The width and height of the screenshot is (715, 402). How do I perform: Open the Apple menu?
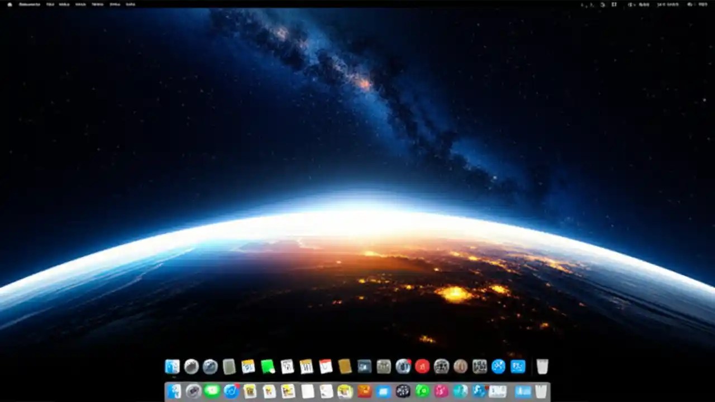pyautogui.click(x=9, y=4)
